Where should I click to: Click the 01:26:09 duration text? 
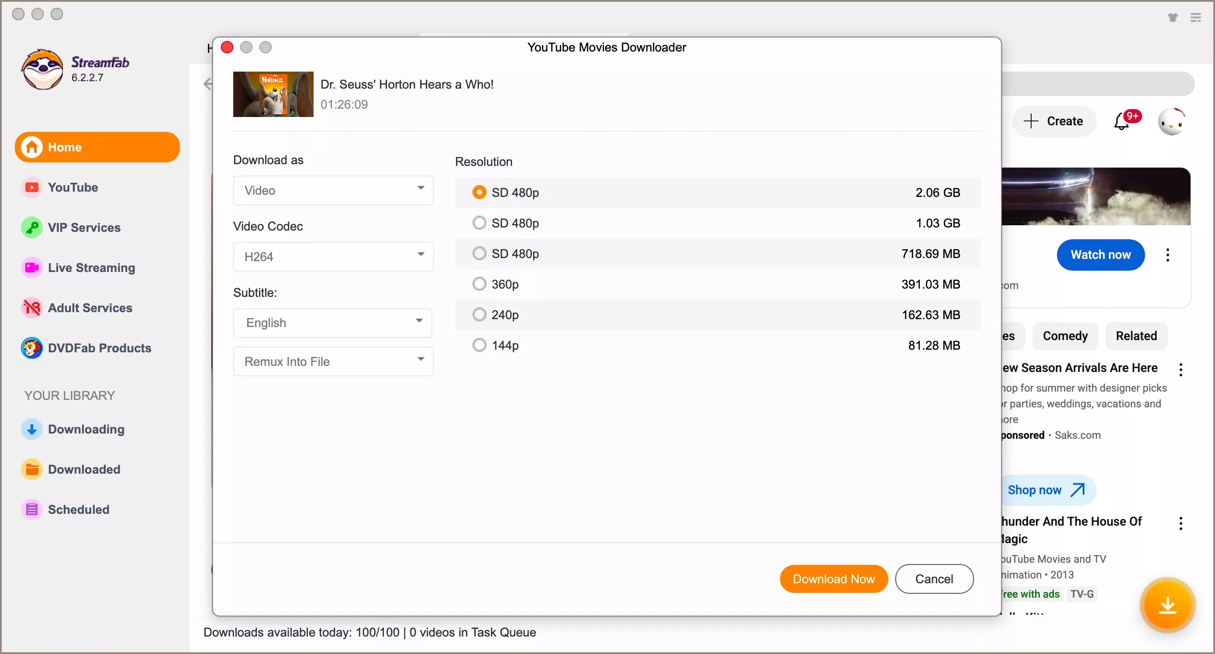[x=344, y=104]
